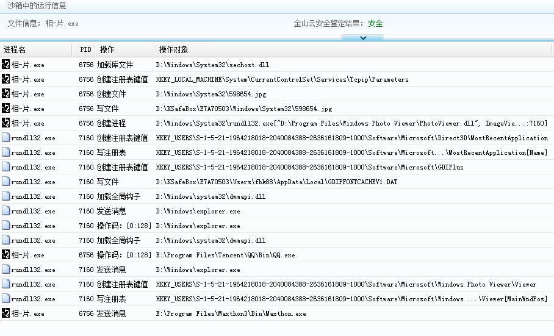
Task: Select the Microsoft\GDIPlus registry key path
Action: 309,167
